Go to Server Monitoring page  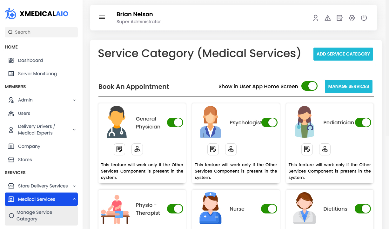point(37,74)
